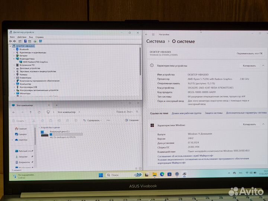This screenshot has width=268, height=201.
Task: Expand the Bluetooth node
Action: pyautogui.click(x=14, y=49)
